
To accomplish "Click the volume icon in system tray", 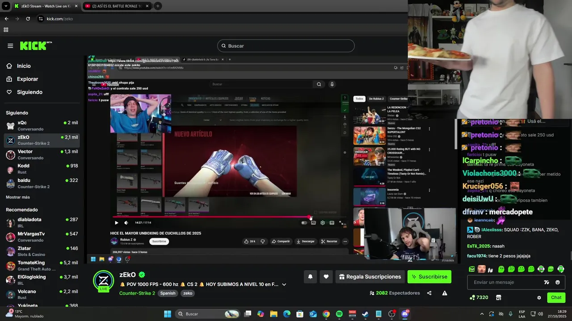I will [x=542, y=314].
